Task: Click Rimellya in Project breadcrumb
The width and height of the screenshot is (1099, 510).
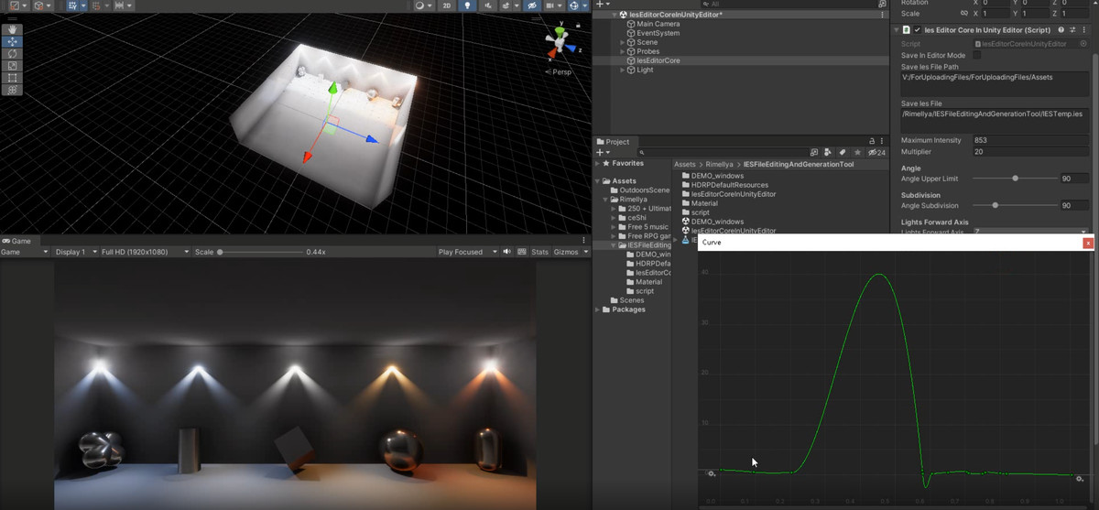Action: point(719,165)
